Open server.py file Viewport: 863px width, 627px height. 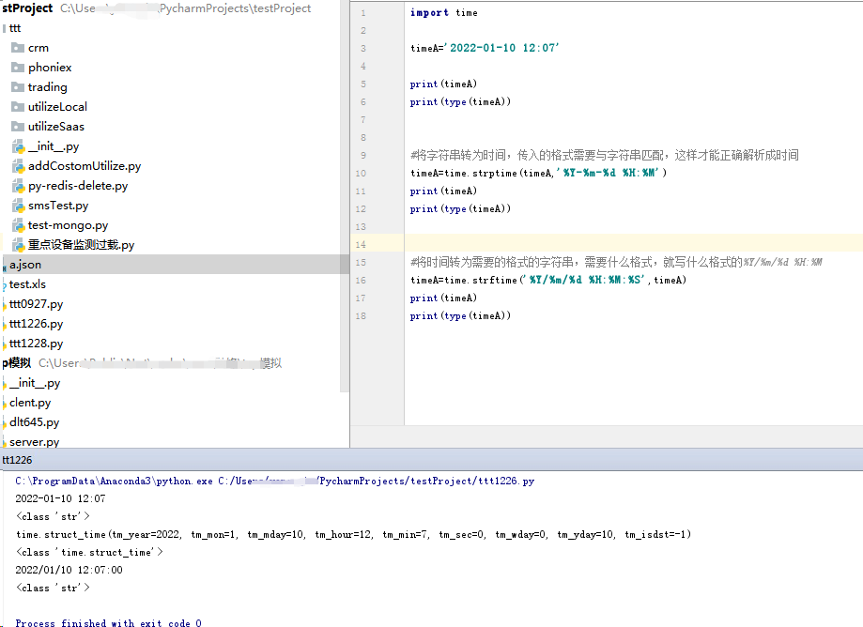(x=34, y=442)
